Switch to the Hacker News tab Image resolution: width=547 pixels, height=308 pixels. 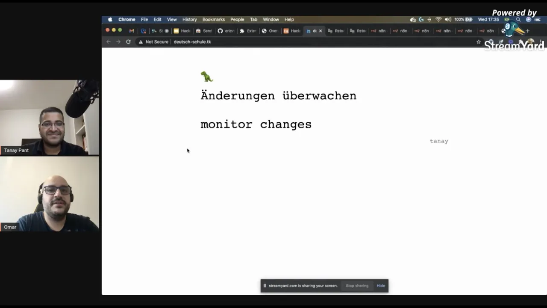[x=293, y=30]
